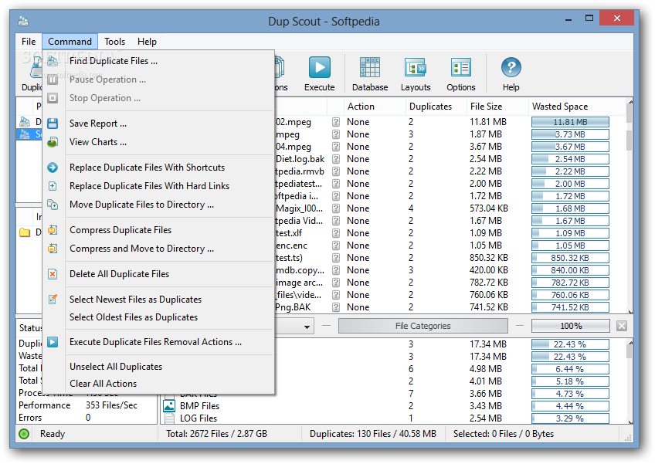The width and height of the screenshot is (655, 464).
Task: Choose Execute Duplicate Files Removal Actions
Action: (156, 342)
